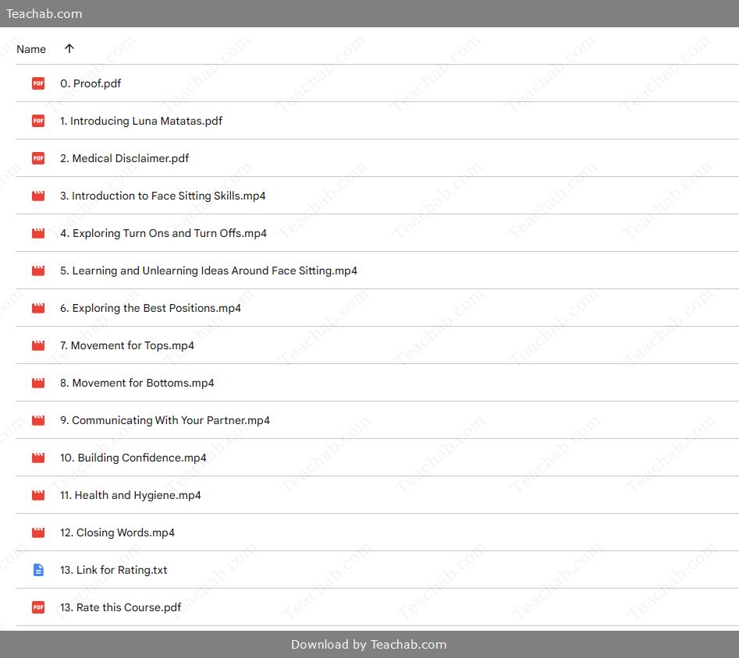Toggle sort direction with the up arrow
Viewport: 739px width, 658px height.
coord(69,48)
